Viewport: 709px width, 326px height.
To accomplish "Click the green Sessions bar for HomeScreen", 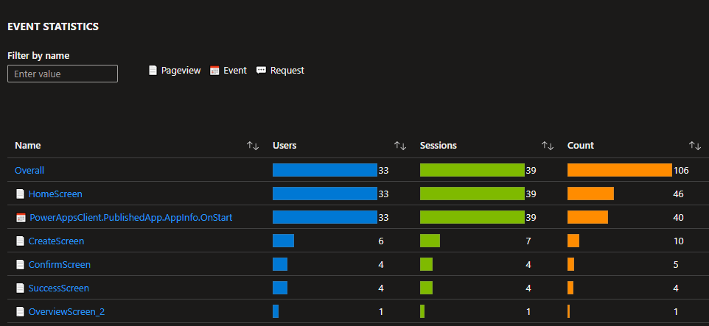I will tap(472, 194).
